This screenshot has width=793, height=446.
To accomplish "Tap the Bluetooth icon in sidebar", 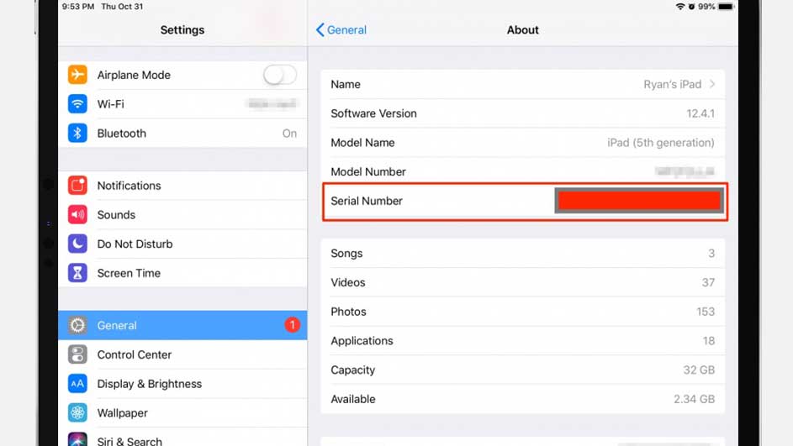I will 77,134.
